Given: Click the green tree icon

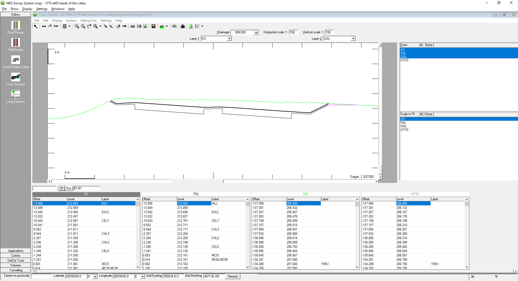Looking at the screenshot, I should click(x=191, y=26).
